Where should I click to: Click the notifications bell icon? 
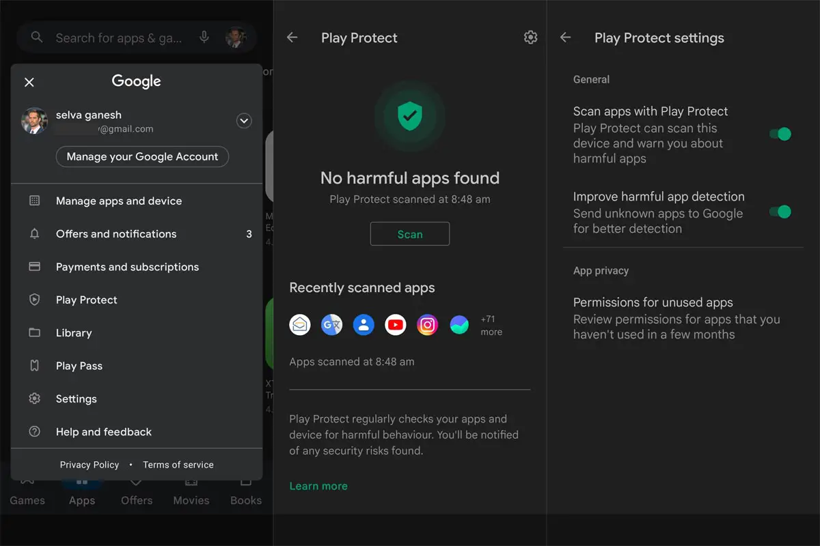(34, 233)
